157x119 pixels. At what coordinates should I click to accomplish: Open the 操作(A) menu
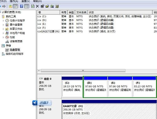coord(14,1)
